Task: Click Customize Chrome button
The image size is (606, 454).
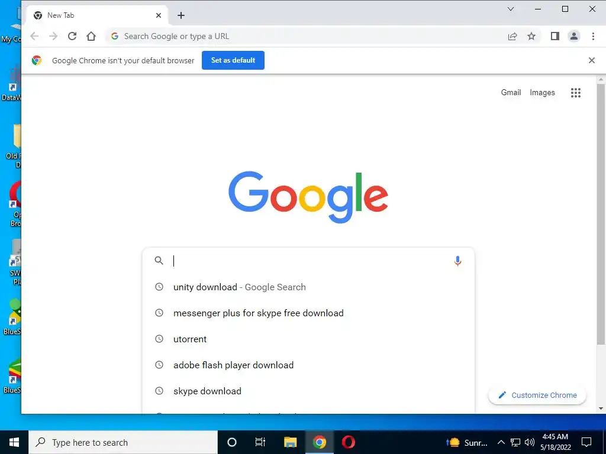Action: click(x=537, y=395)
